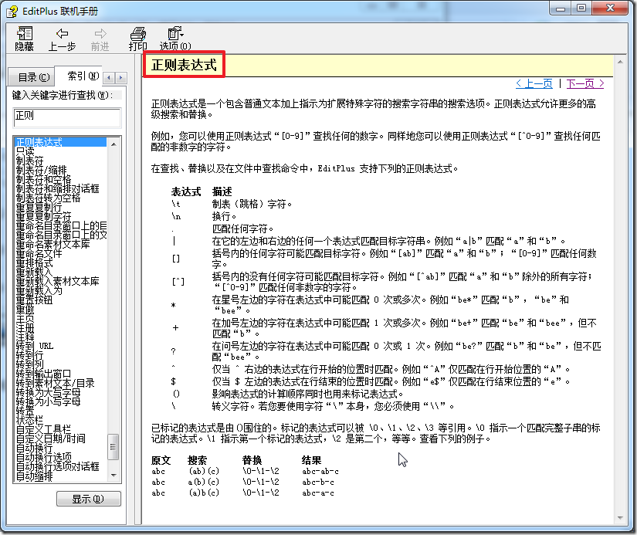Image resolution: width=637 pixels, height=535 pixels.
Task: Click the 结果 column header in examples
Action: (x=312, y=460)
